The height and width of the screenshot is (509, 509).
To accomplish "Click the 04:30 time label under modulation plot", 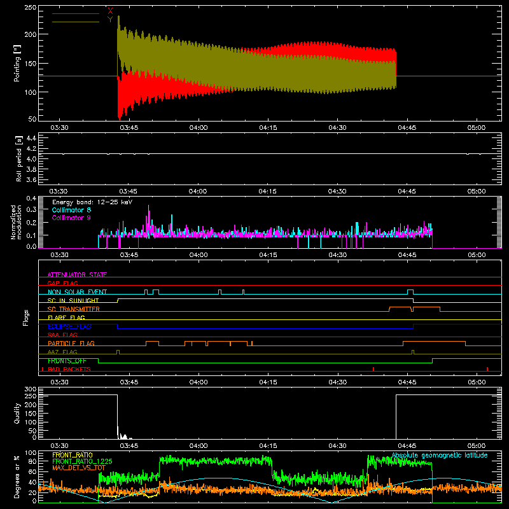I will 338,255.
